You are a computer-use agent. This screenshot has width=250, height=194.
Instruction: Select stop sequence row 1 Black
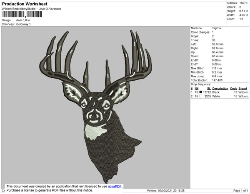pyautogui.click(x=220, y=92)
